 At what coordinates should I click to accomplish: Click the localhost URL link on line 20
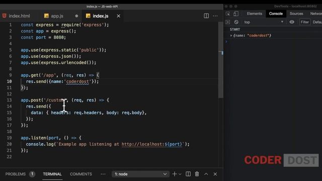(x=152, y=144)
